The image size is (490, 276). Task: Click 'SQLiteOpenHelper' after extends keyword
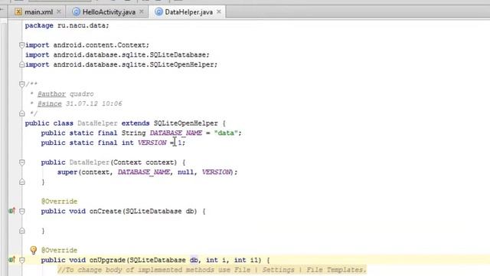tap(185, 123)
